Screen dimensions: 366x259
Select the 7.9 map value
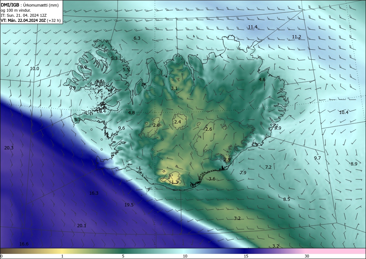click(x=243, y=172)
